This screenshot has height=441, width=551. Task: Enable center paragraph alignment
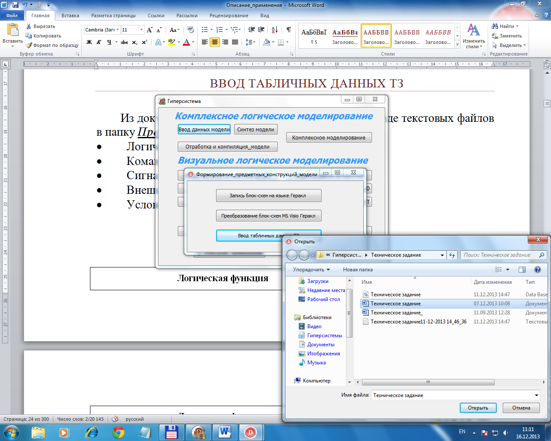click(x=214, y=42)
